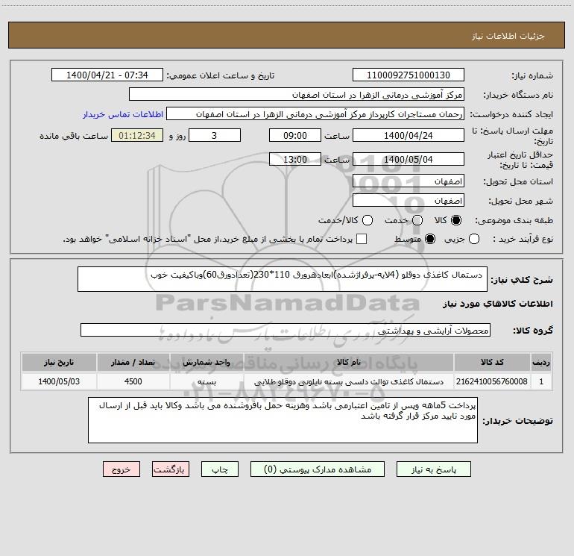574x556 pixels.
Task: Click the واحد شمارش column header
Action: click(206, 362)
